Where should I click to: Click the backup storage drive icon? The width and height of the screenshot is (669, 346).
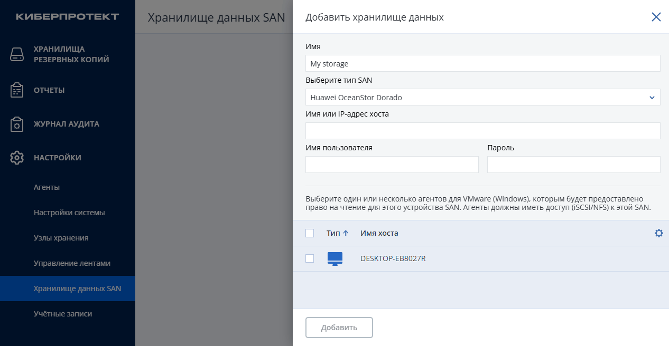[17, 54]
